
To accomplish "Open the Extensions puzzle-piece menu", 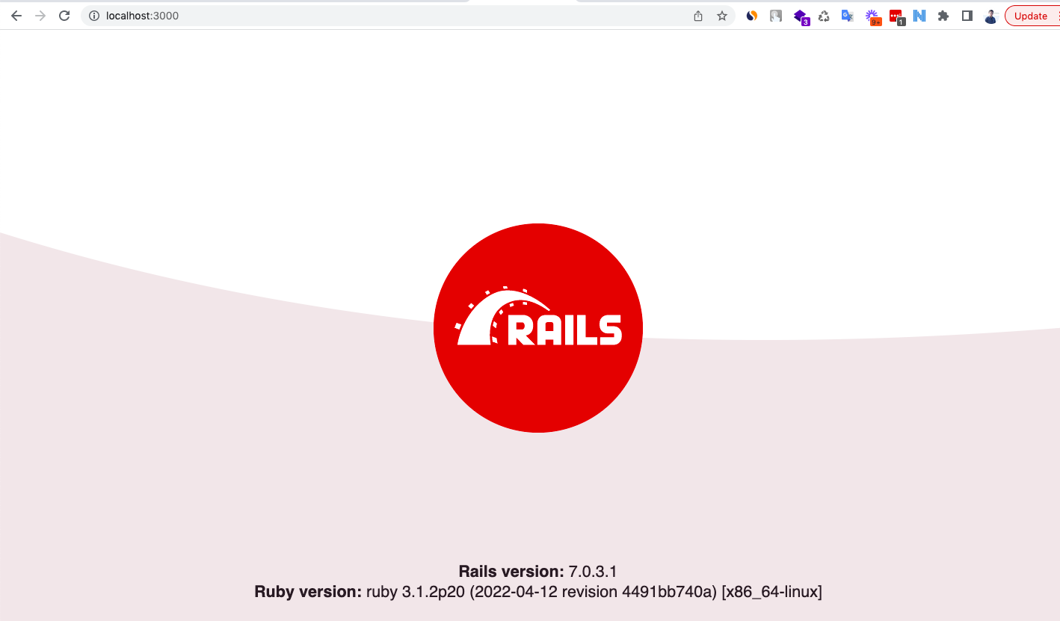I will tap(943, 16).
